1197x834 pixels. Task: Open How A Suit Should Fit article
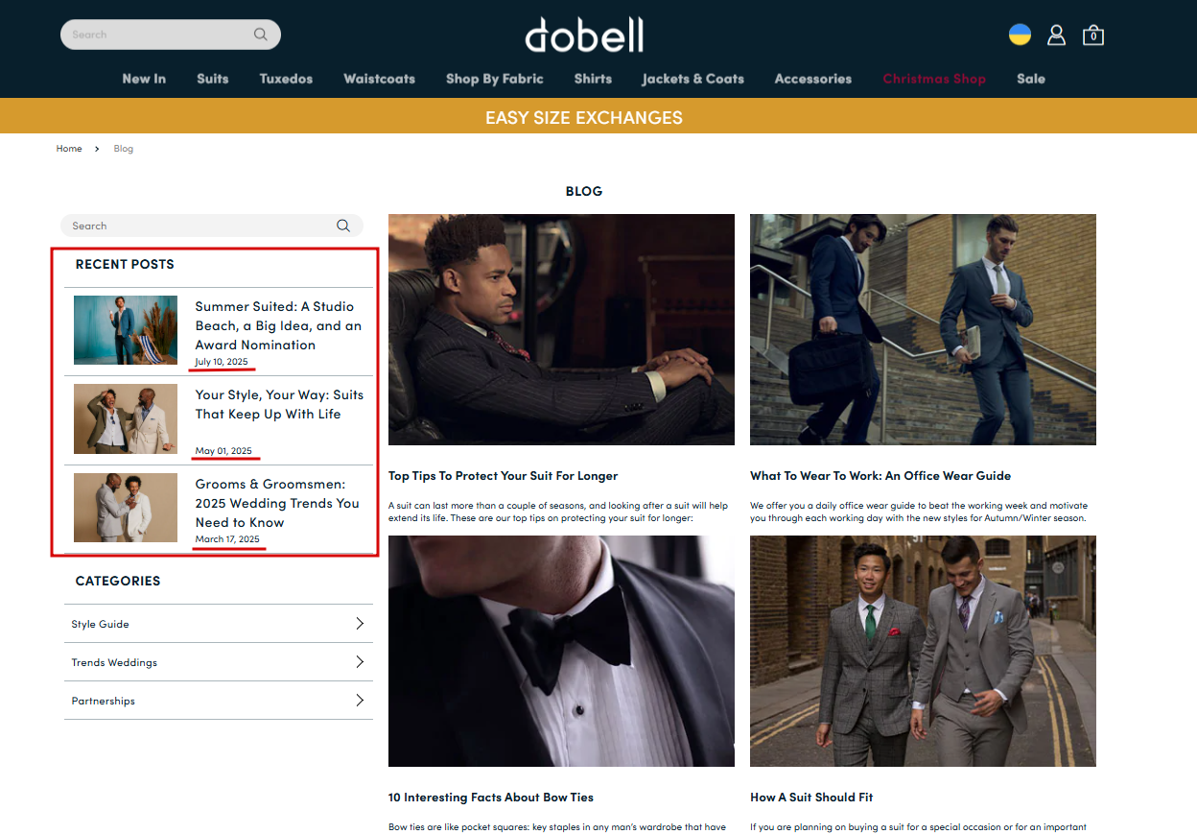(x=811, y=798)
